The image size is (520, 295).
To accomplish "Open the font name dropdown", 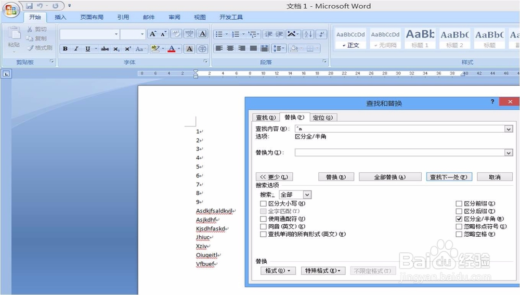I will coord(116,34).
